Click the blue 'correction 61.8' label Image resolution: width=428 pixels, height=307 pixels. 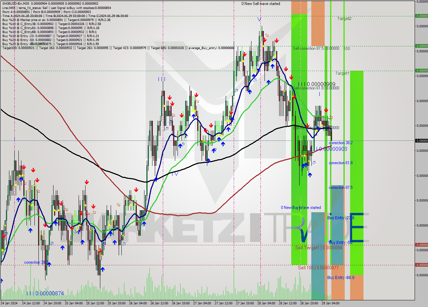341,163
